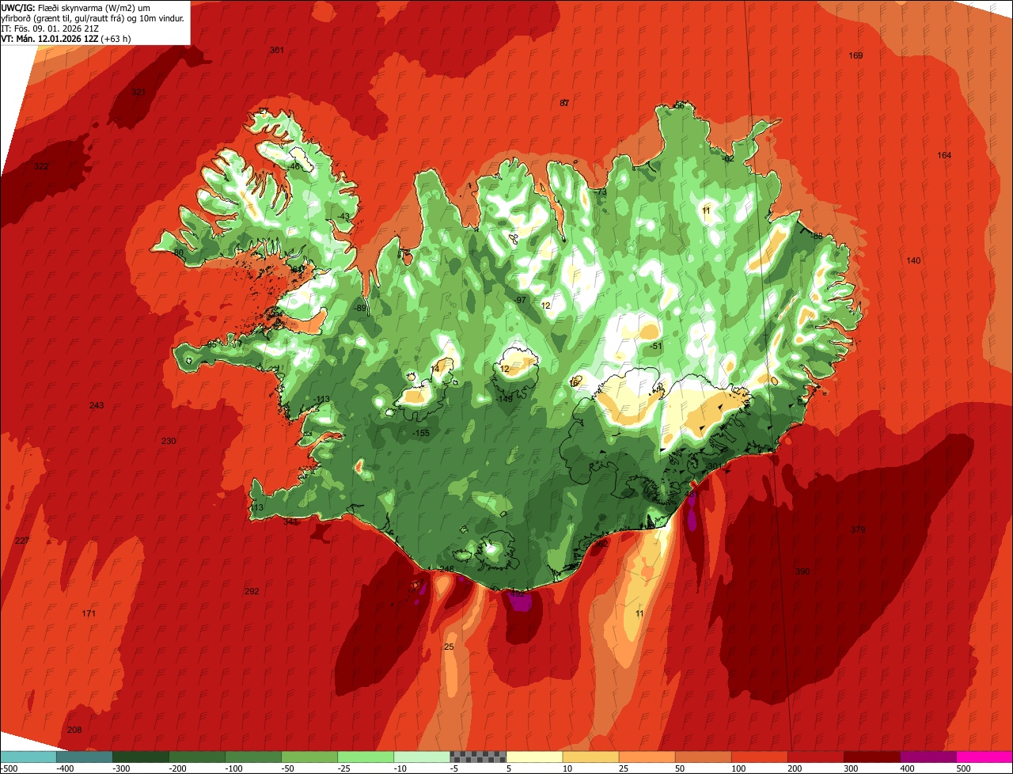The height and width of the screenshot is (774, 1013).
Task: Click the '-200' legend label
Action: point(177,768)
